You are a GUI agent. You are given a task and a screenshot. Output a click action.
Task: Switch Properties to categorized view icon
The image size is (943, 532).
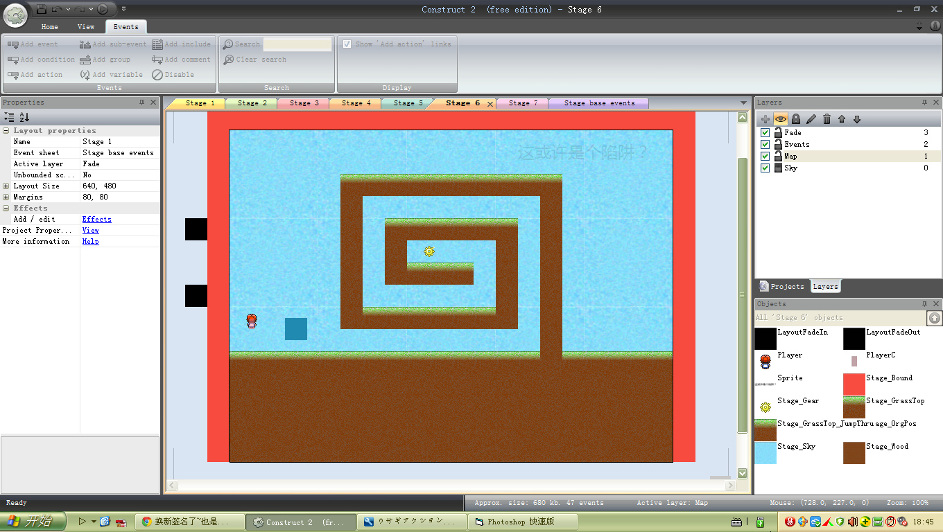click(x=9, y=118)
